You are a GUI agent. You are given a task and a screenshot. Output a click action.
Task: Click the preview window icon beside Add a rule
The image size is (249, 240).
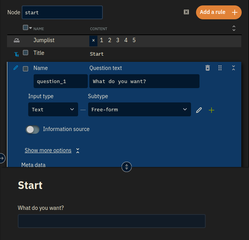(186, 12)
